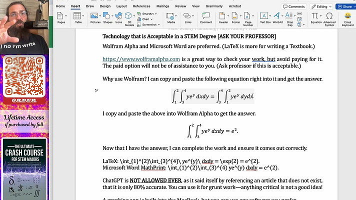Click the Pages icon in the ribbon
The image size is (356, 200).
pyautogui.click(x=60, y=16)
